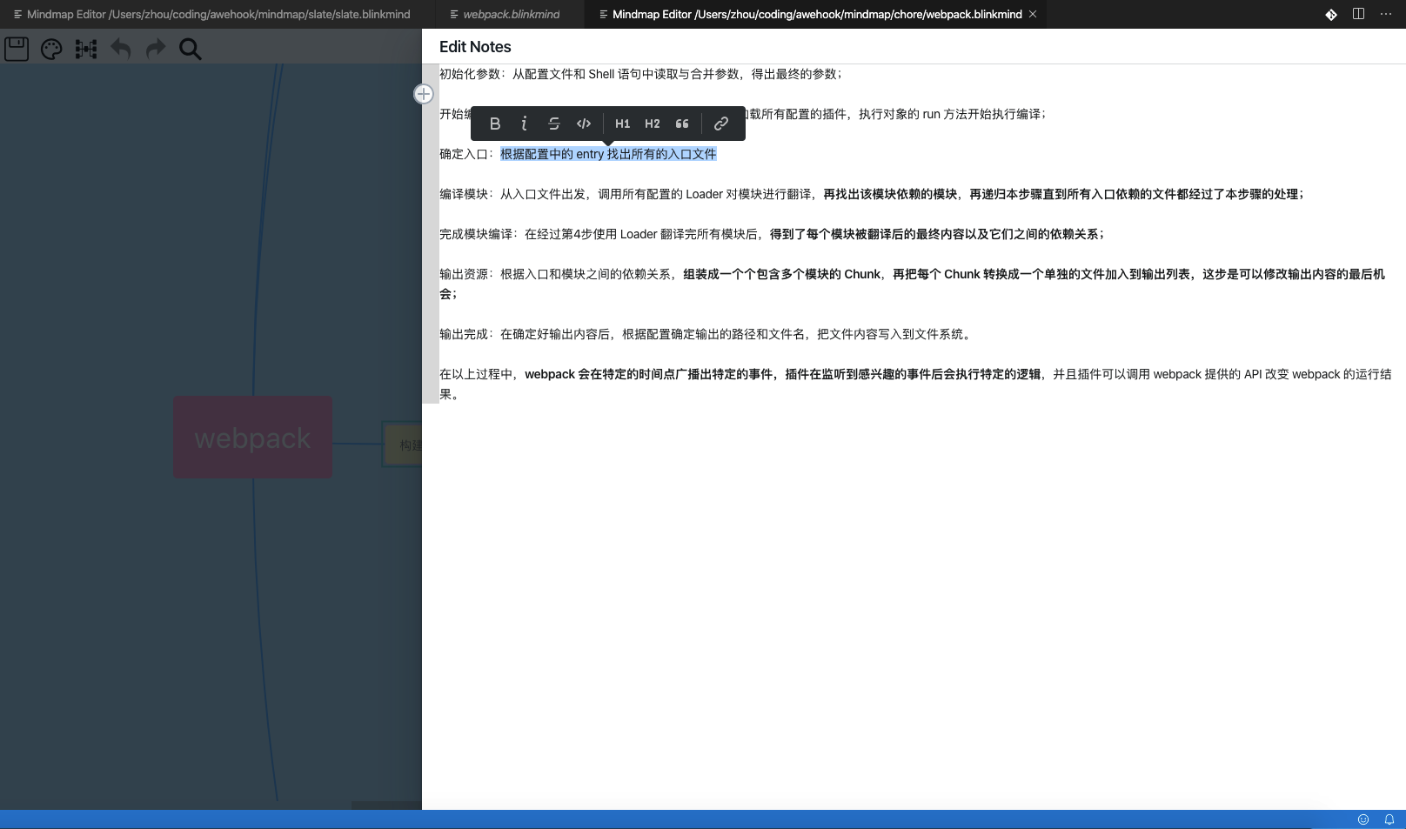Open the mindmap search tool
This screenshot has height=829, width=1406.
[x=191, y=49]
